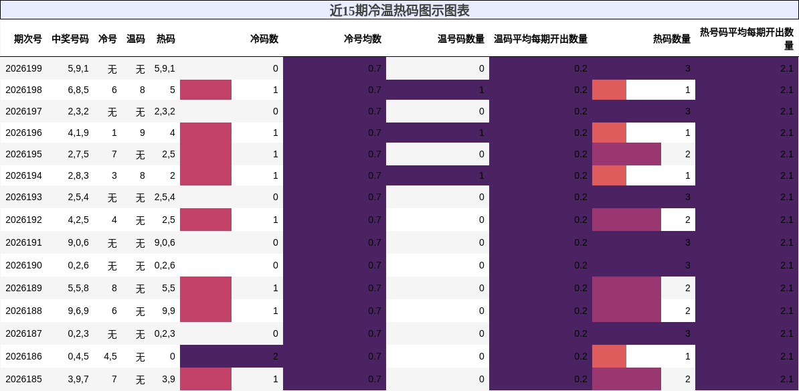Screen dimensions: 799x391
Task: Click the pink cold-count bar in row 2026185
Action: point(206,379)
